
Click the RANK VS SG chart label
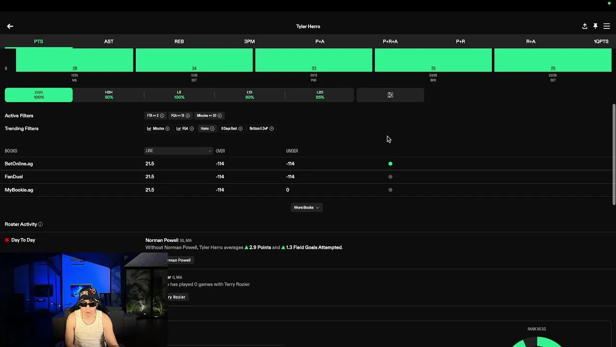[x=537, y=329]
